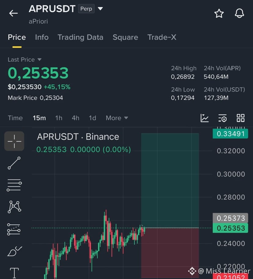Select the XABCD pattern drawing tool
This screenshot has height=279, width=253.
point(14,207)
